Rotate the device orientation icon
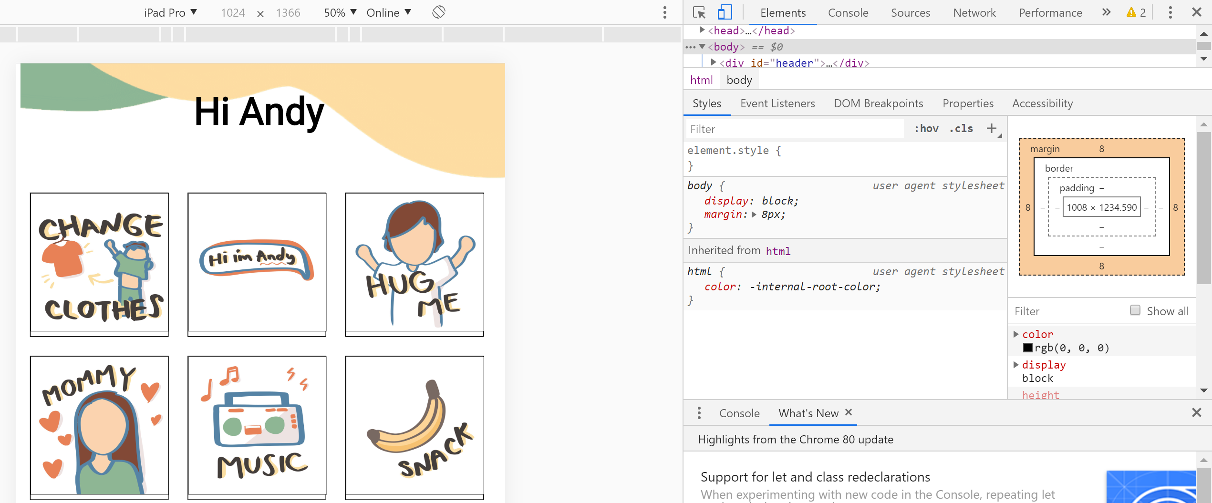This screenshot has height=503, width=1212. click(439, 12)
